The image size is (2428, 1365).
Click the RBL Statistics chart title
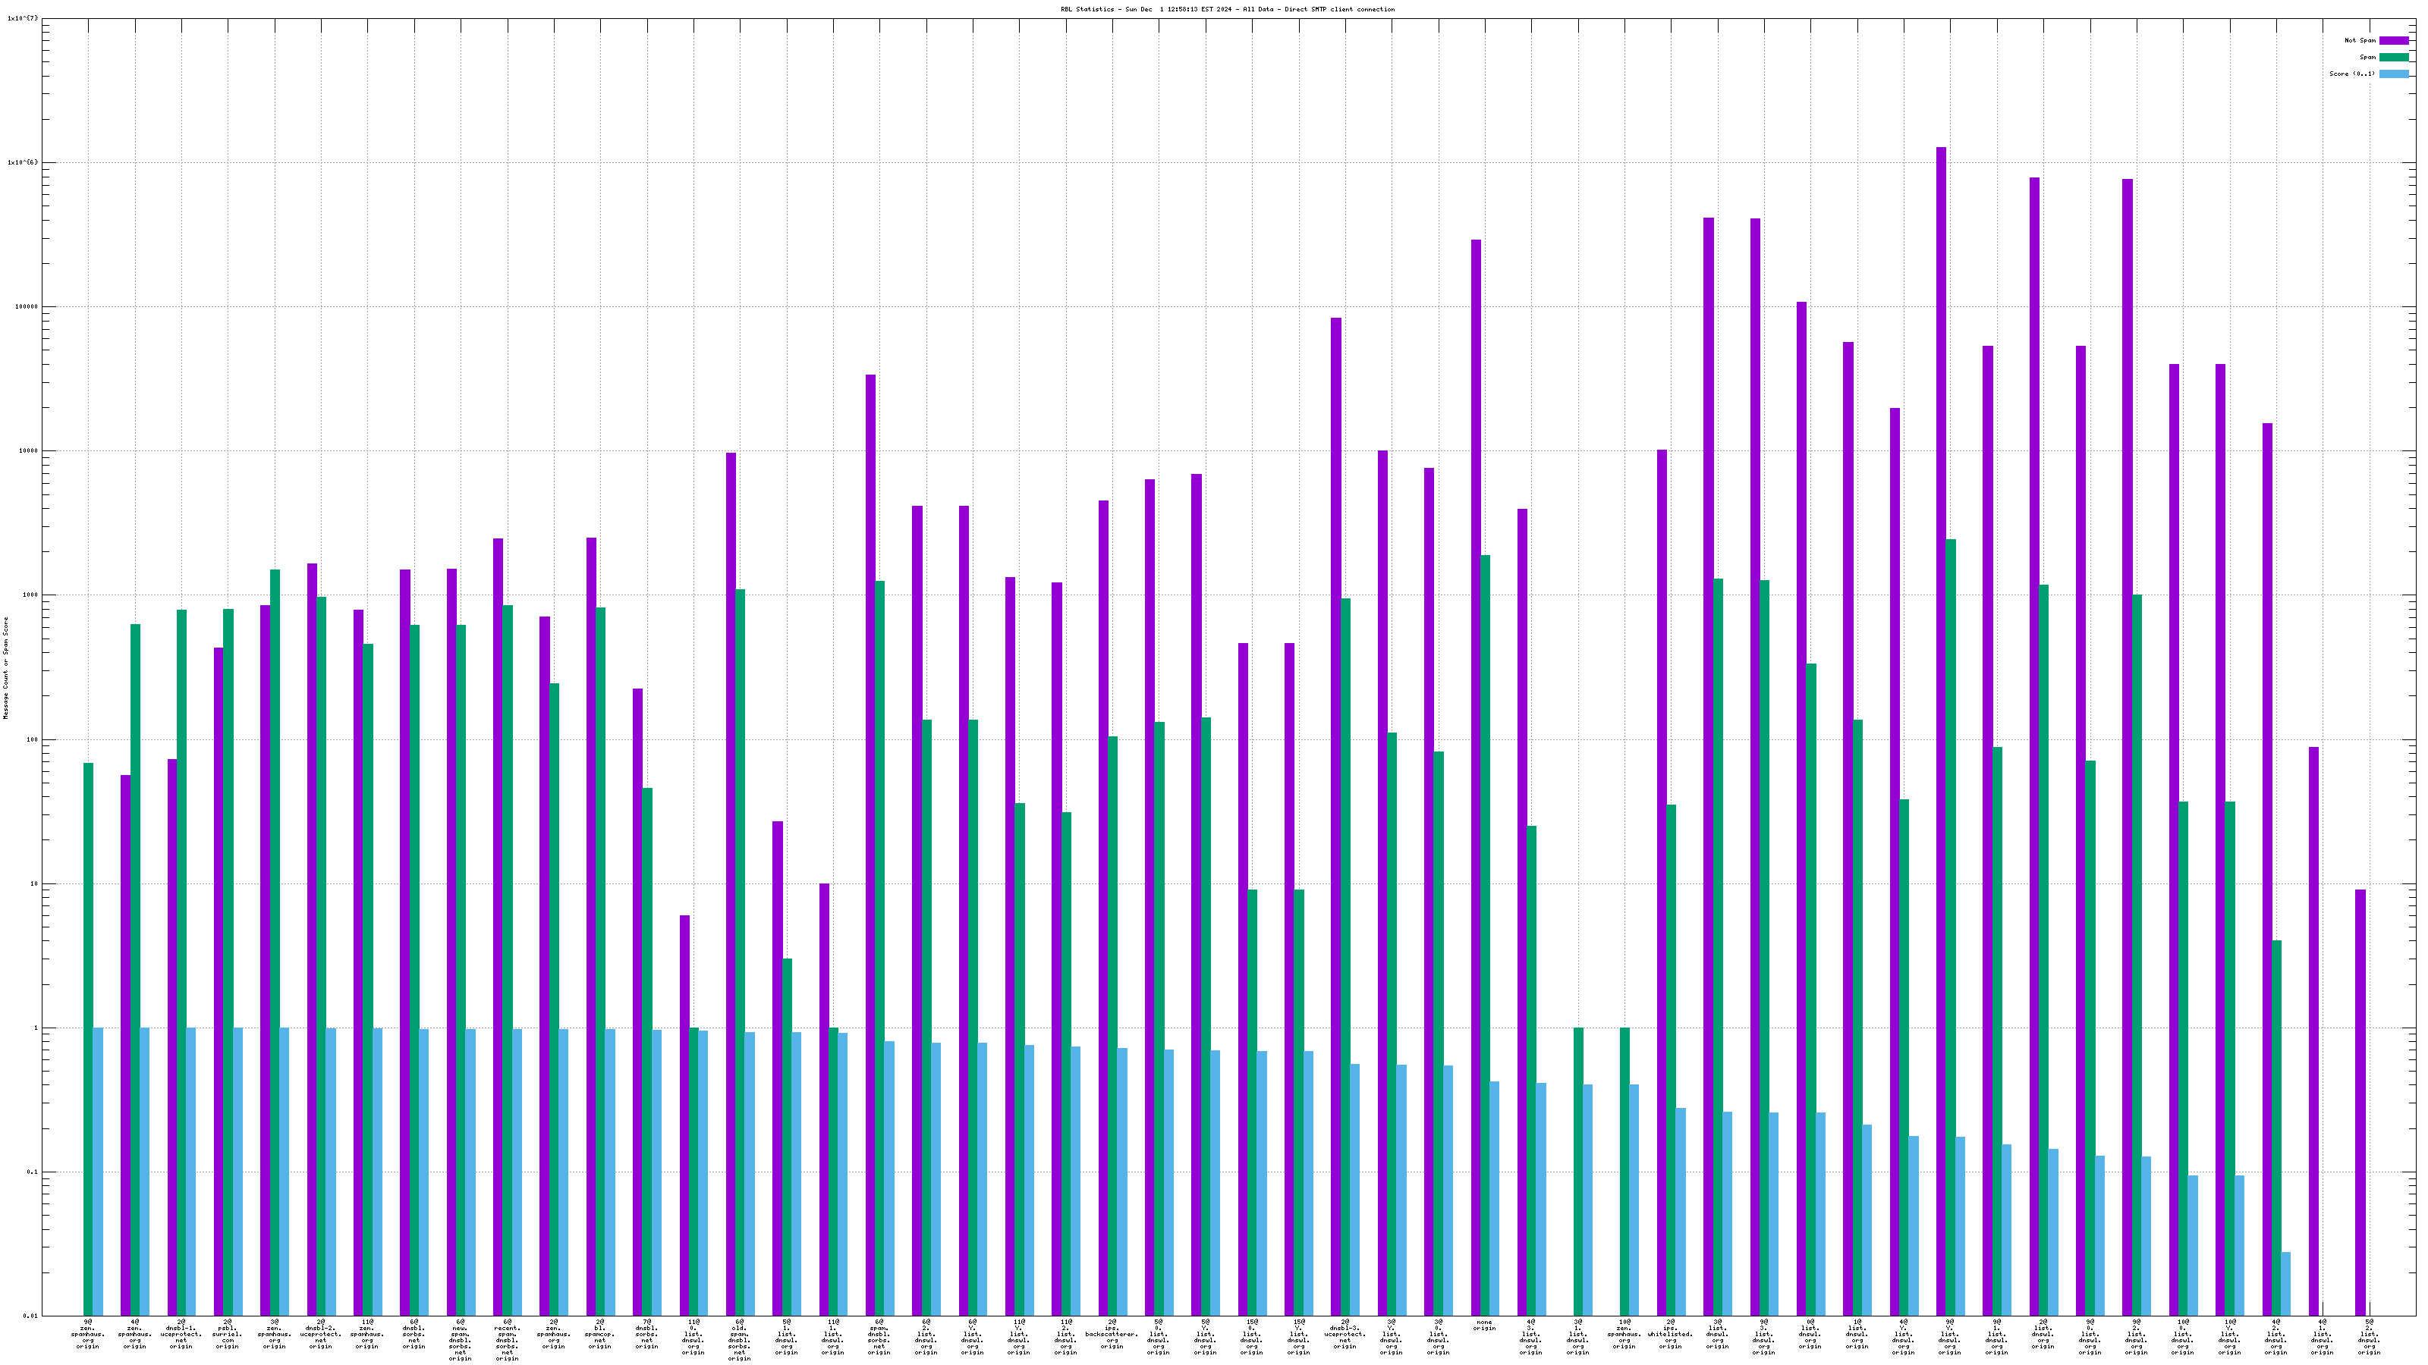tap(1227, 9)
